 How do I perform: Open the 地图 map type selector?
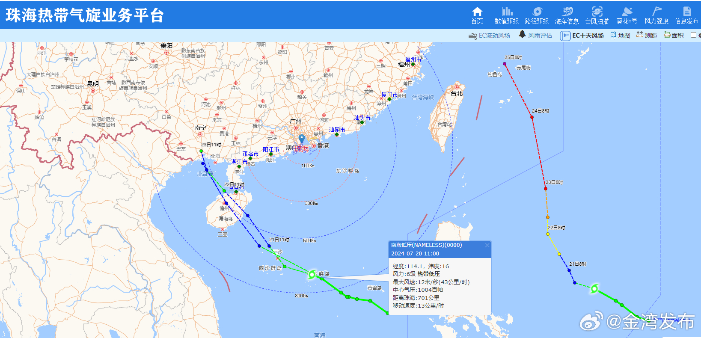point(620,36)
